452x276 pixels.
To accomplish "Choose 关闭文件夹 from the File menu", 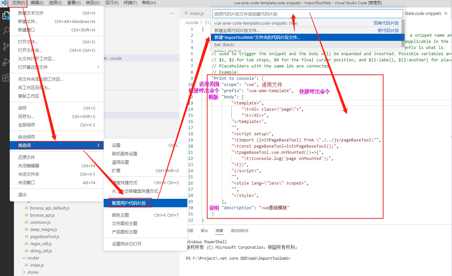I will [57, 174].
